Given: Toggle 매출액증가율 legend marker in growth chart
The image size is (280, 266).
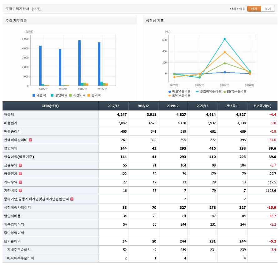Looking at the screenshot, I should tap(170, 91).
